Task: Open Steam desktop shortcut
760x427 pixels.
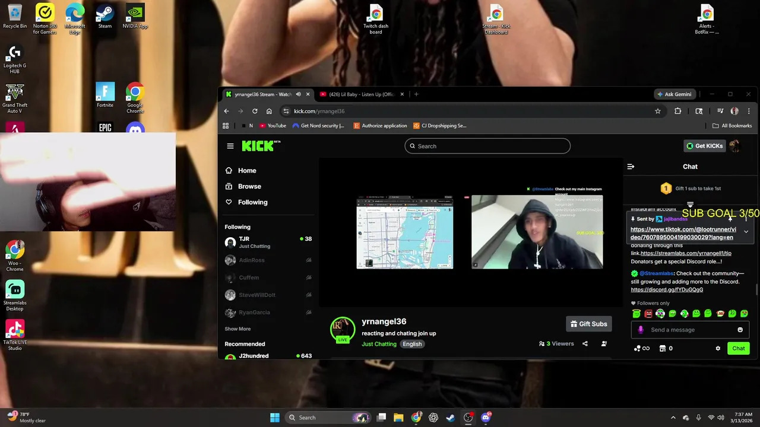Action: click(104, 17)
